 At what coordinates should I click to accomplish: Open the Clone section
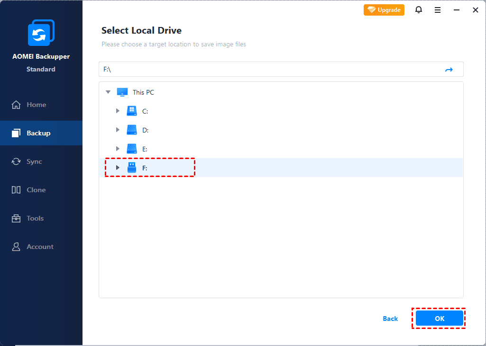coord(36,190)
